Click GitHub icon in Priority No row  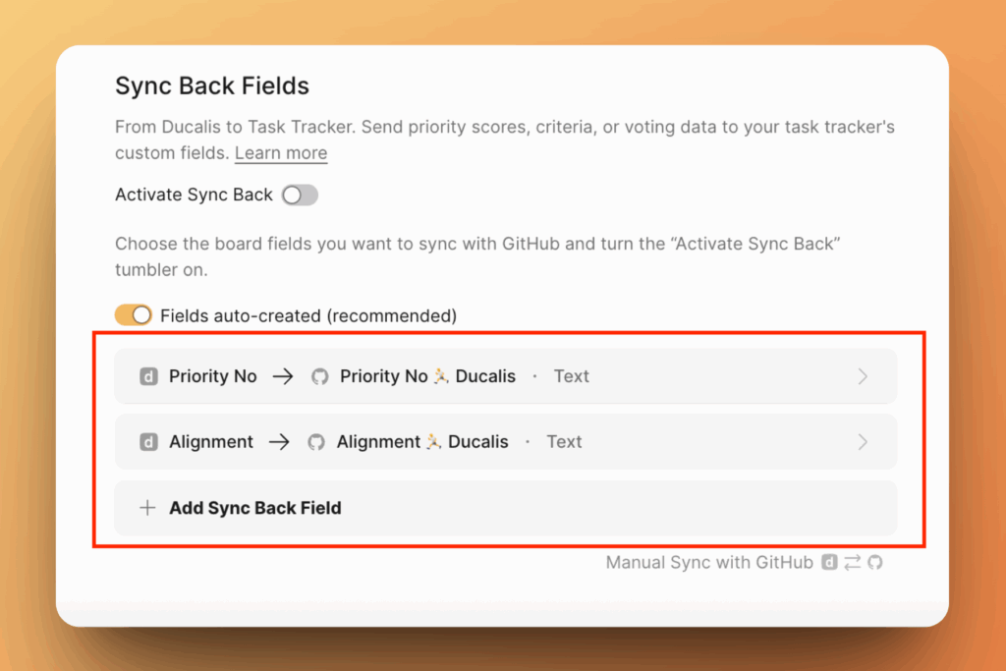coord(319,376)
